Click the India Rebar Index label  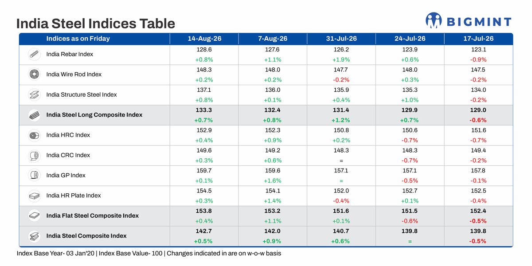[70, 55]
